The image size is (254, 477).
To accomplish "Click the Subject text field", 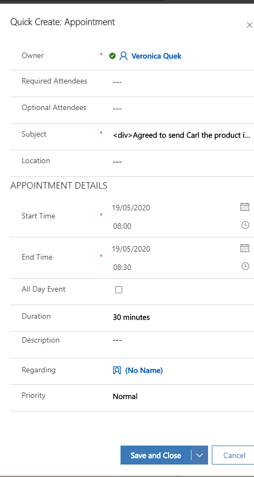I will 182,135.
